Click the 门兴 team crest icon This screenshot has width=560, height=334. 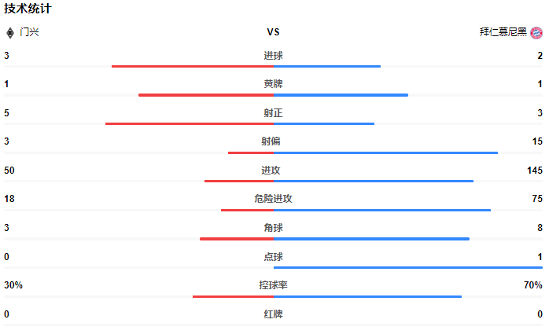pos(10,33)
